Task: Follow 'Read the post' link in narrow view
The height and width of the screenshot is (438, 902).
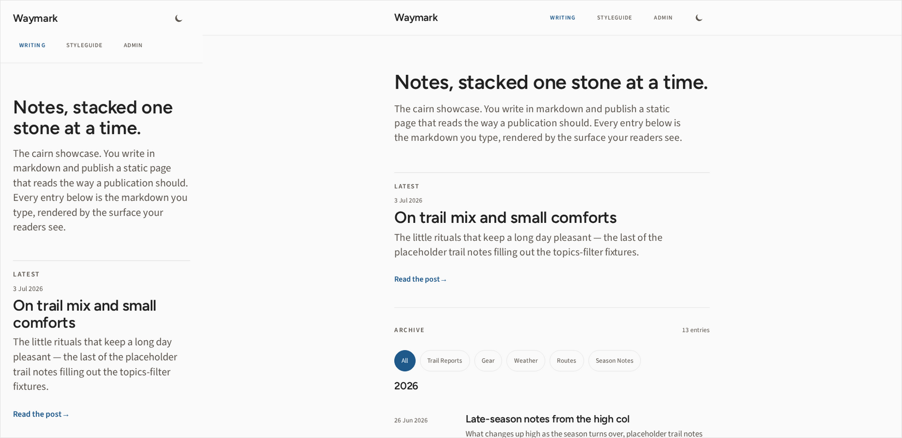Action: pos(41,415)
